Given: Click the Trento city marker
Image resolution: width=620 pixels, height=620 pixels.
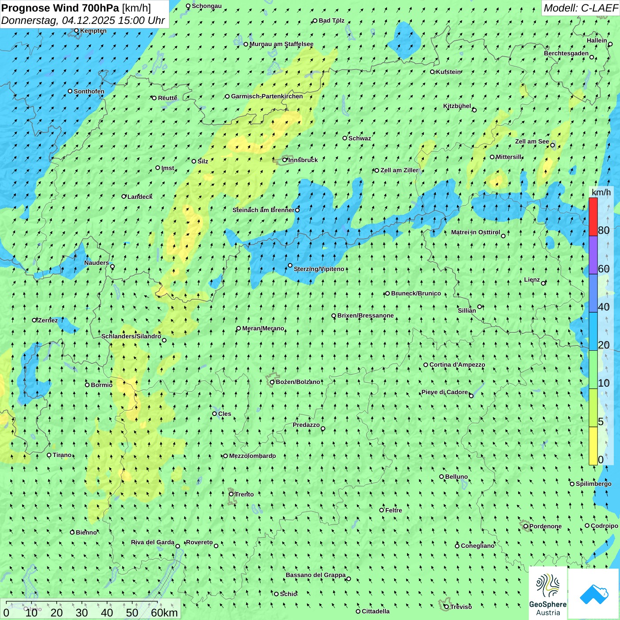Looking at the screenshot, I should [231, 494].
